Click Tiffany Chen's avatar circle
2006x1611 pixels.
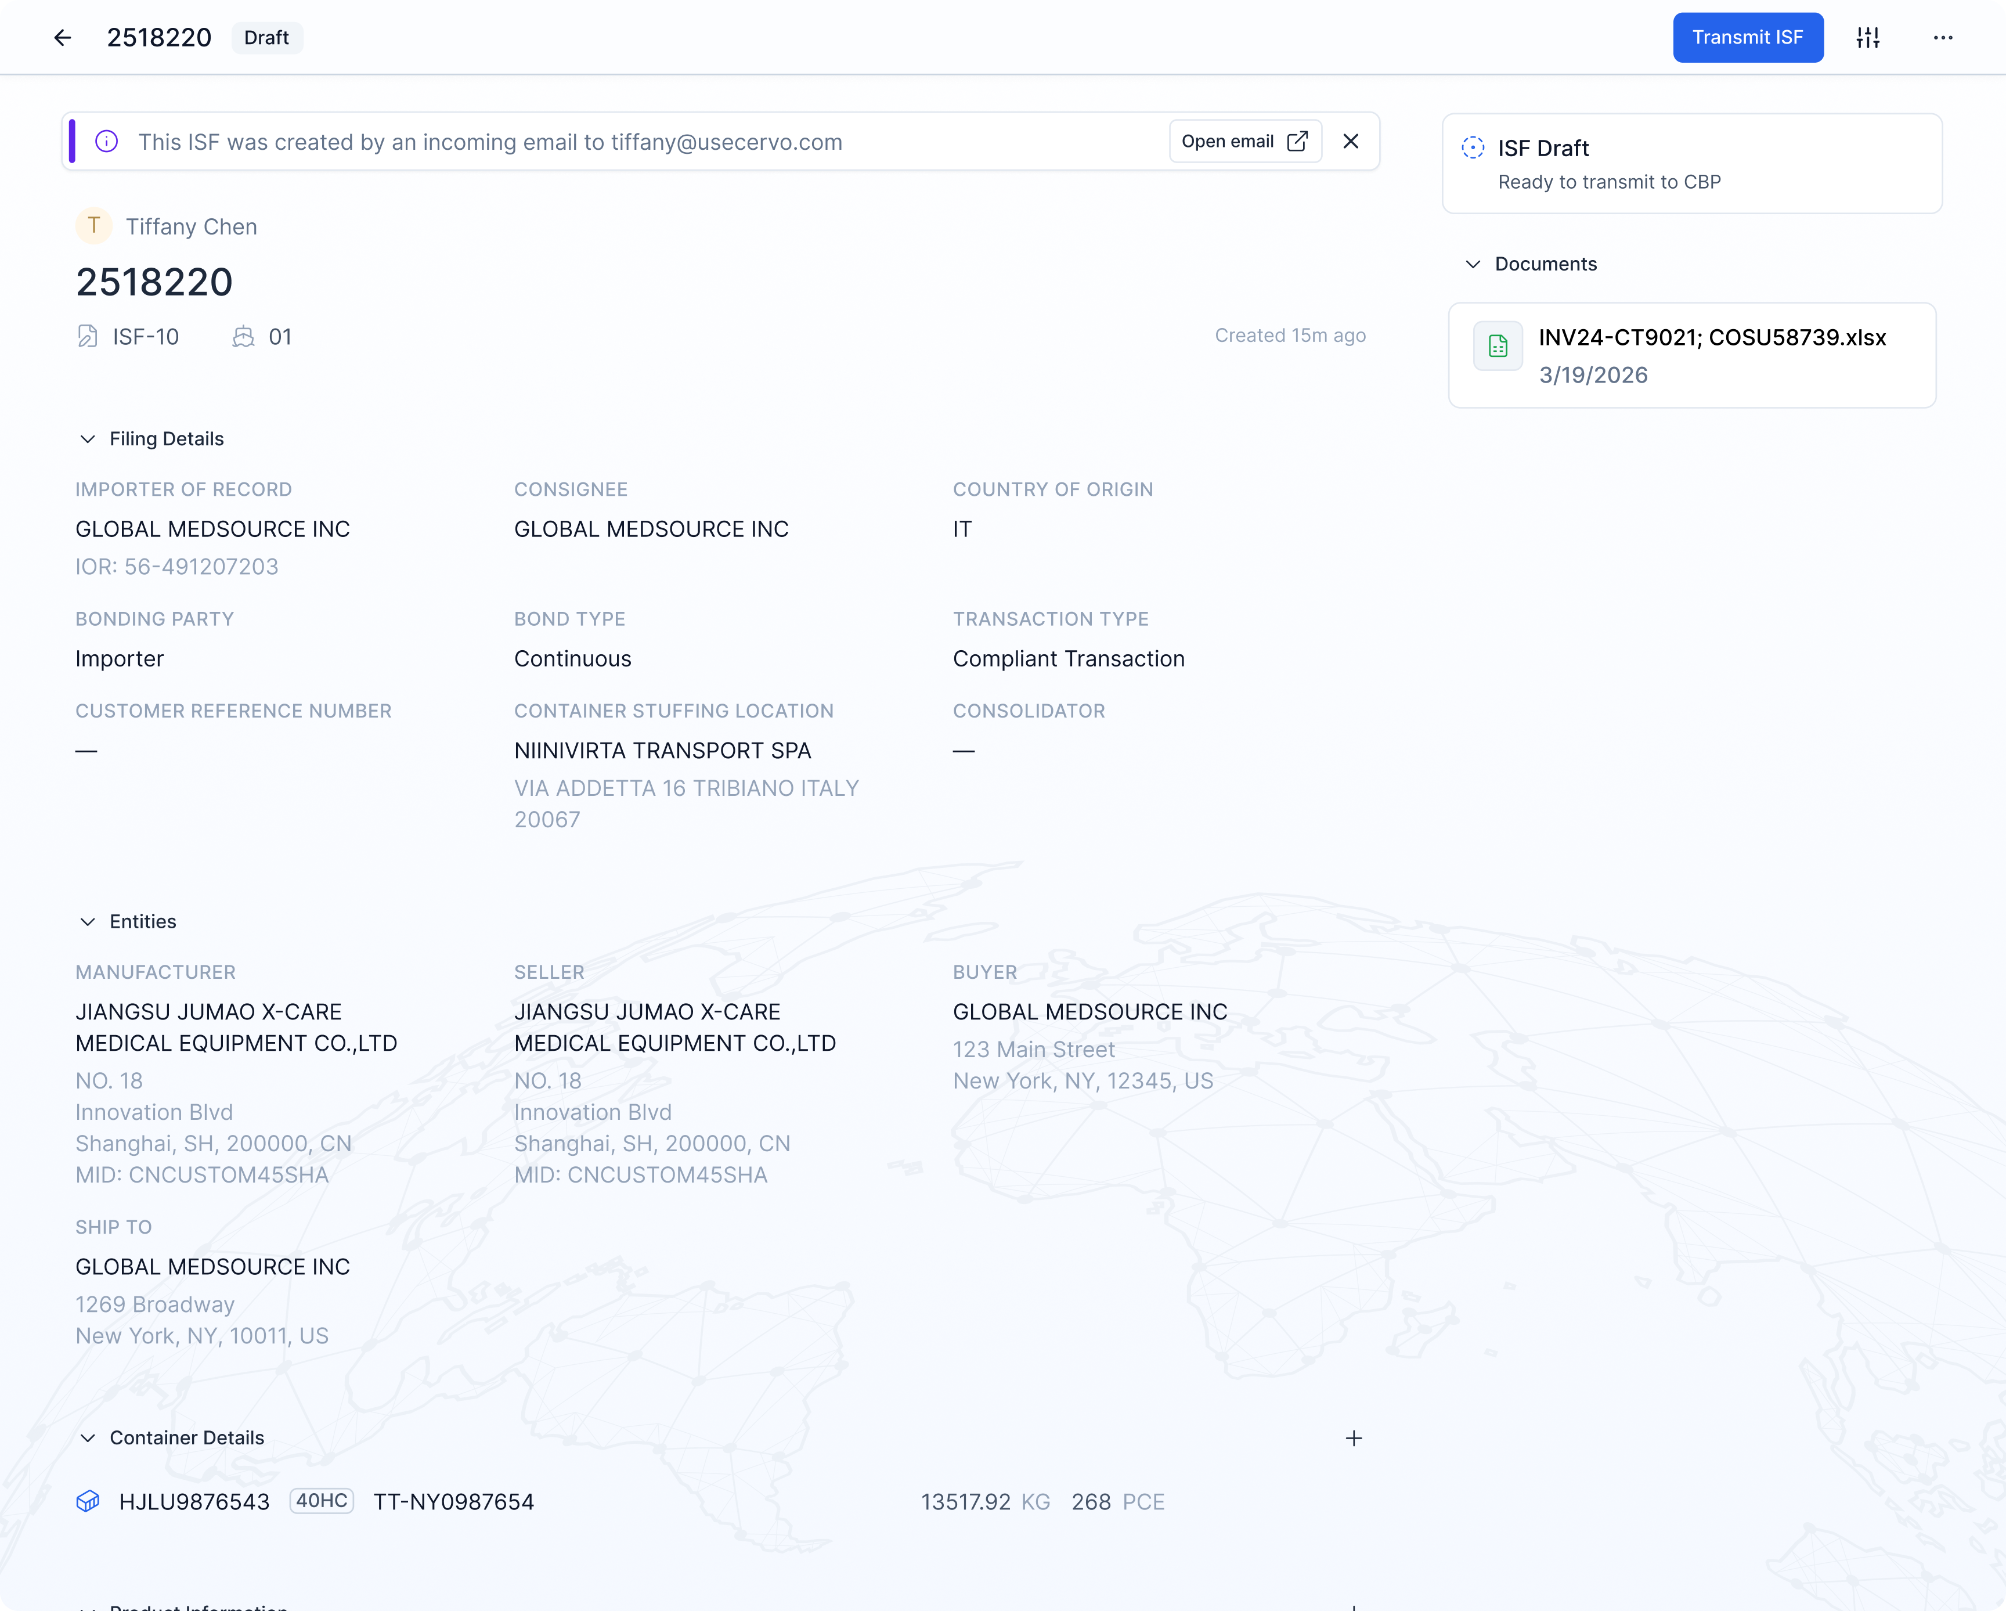pyautogui.click(x=93, y=226)
